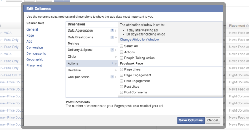Select Delivery & Spend metrics
This screenshot has height=130, width=249.
(x=92, y=50)
